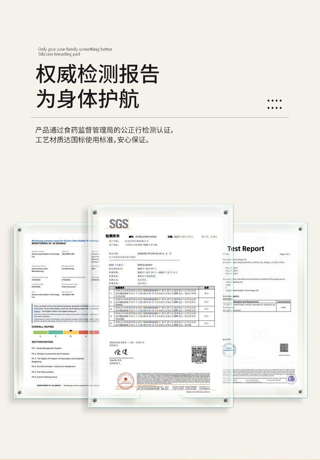
Task: Click report number SHAEC23026164302
Action: click(146, 236)
